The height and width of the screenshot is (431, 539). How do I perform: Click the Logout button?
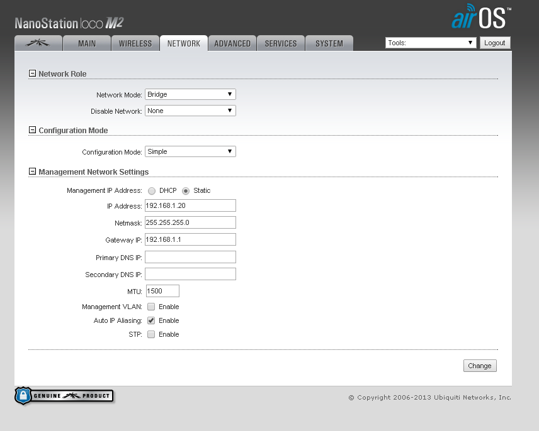pos(495,43)
